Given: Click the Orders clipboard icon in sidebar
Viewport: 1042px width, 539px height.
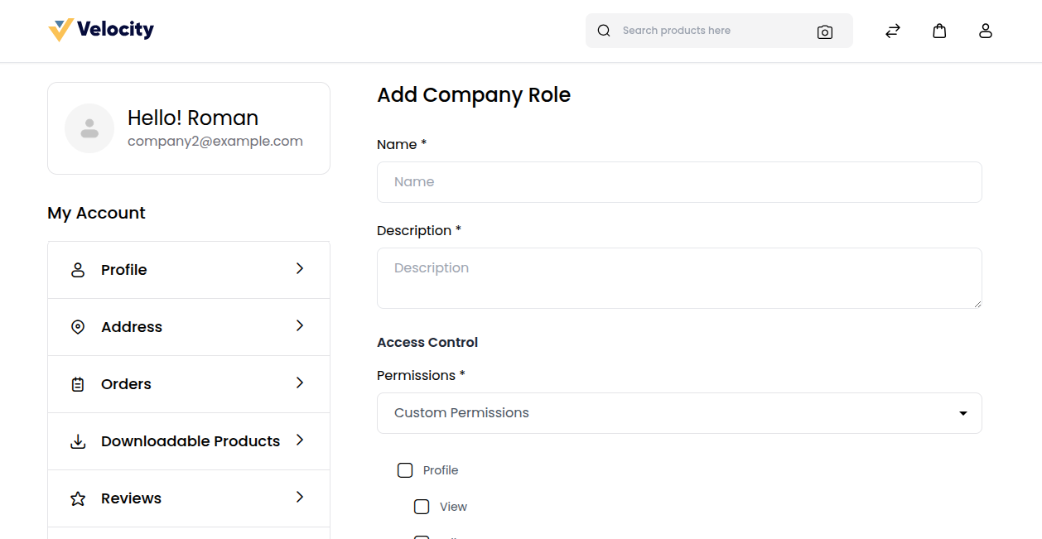Looking at the screenshot, I should coord(78,384).
